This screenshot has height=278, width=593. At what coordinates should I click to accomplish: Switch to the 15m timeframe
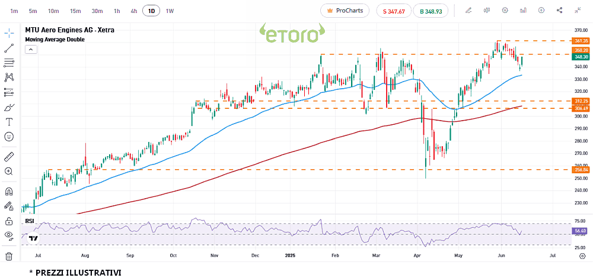(x=75, y=11)
